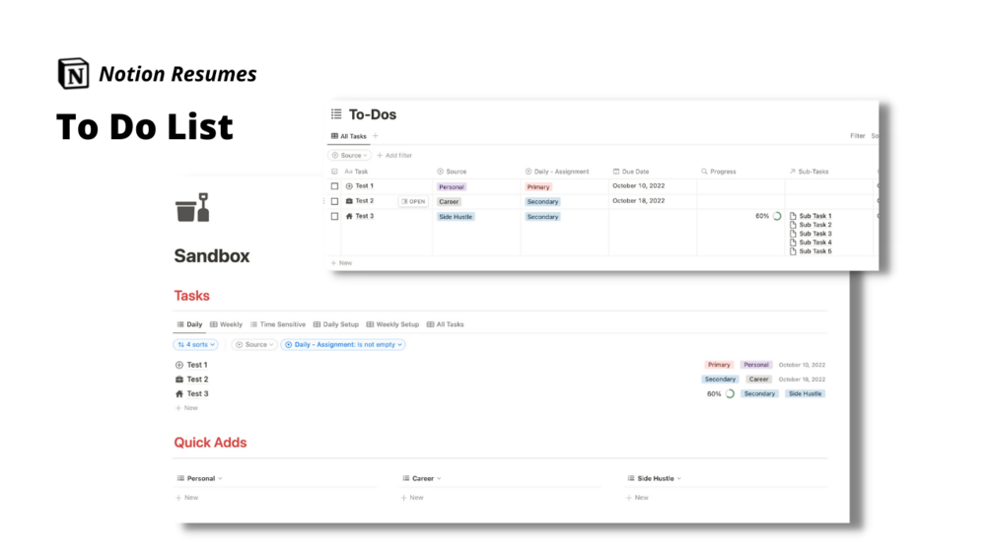
Task: Click the Source column header icon
Action: (x=441, y=172)
